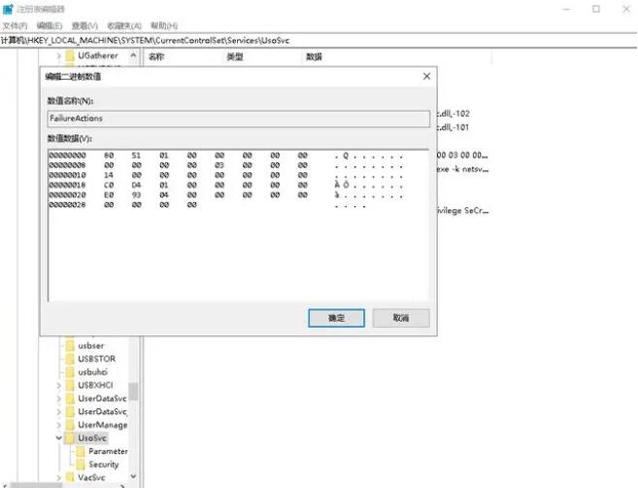
Task: Confirm the binary edit with 确定
Action: [336, 318]
